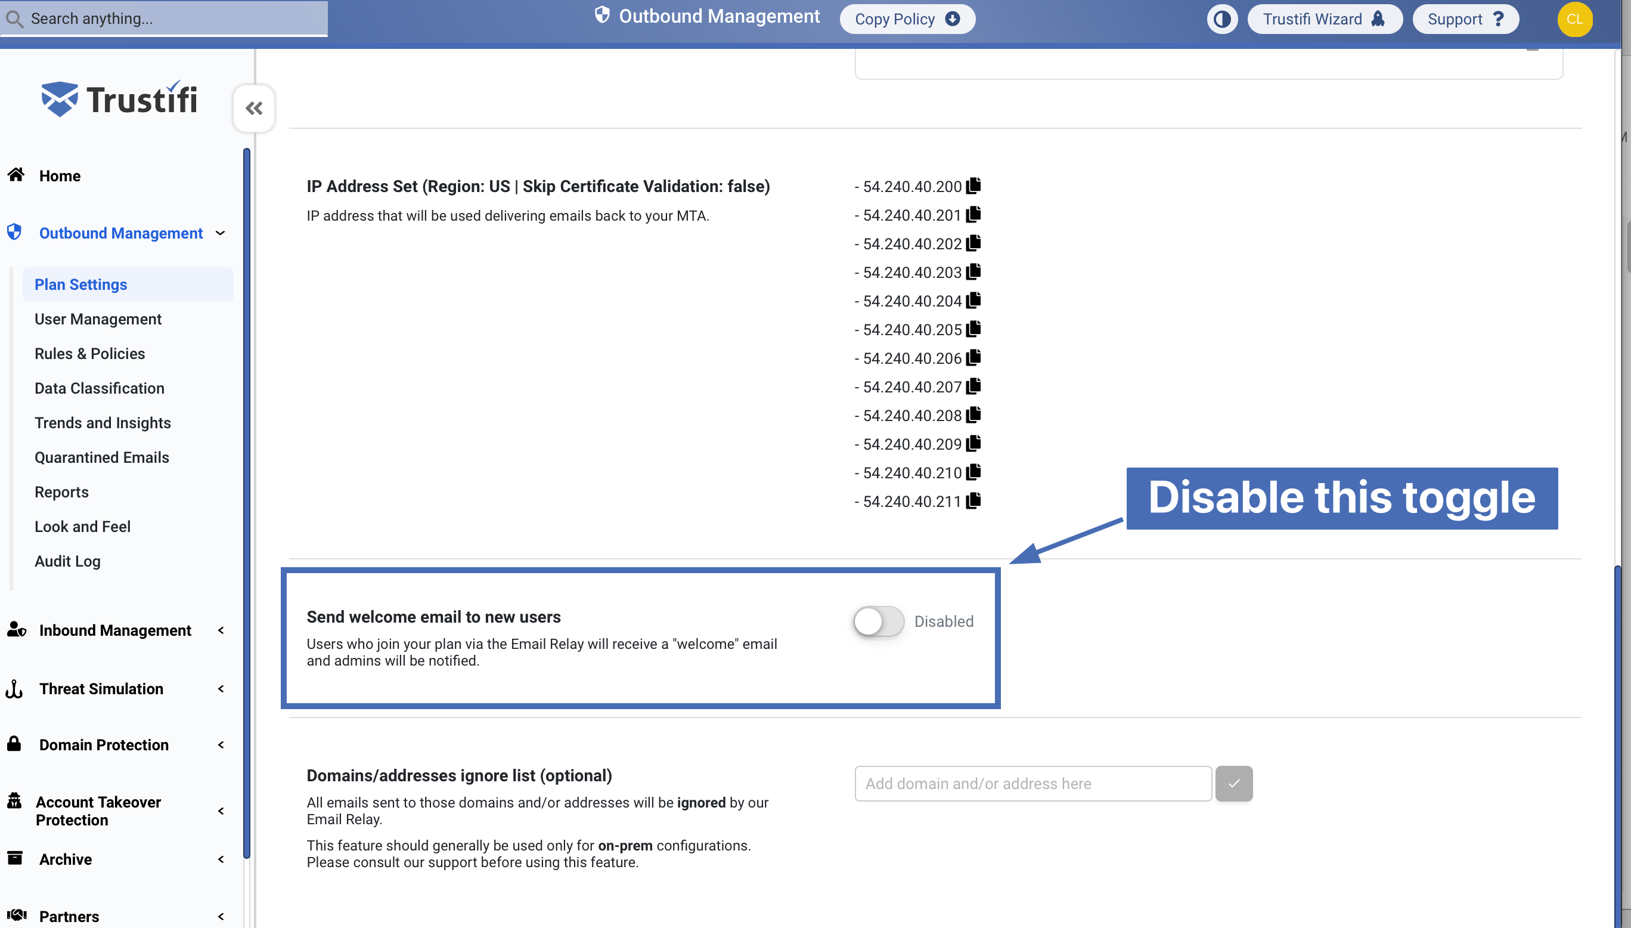Focus the Search anything field
This screenshot has height=928, width=1631.
[x=165, y=18]
